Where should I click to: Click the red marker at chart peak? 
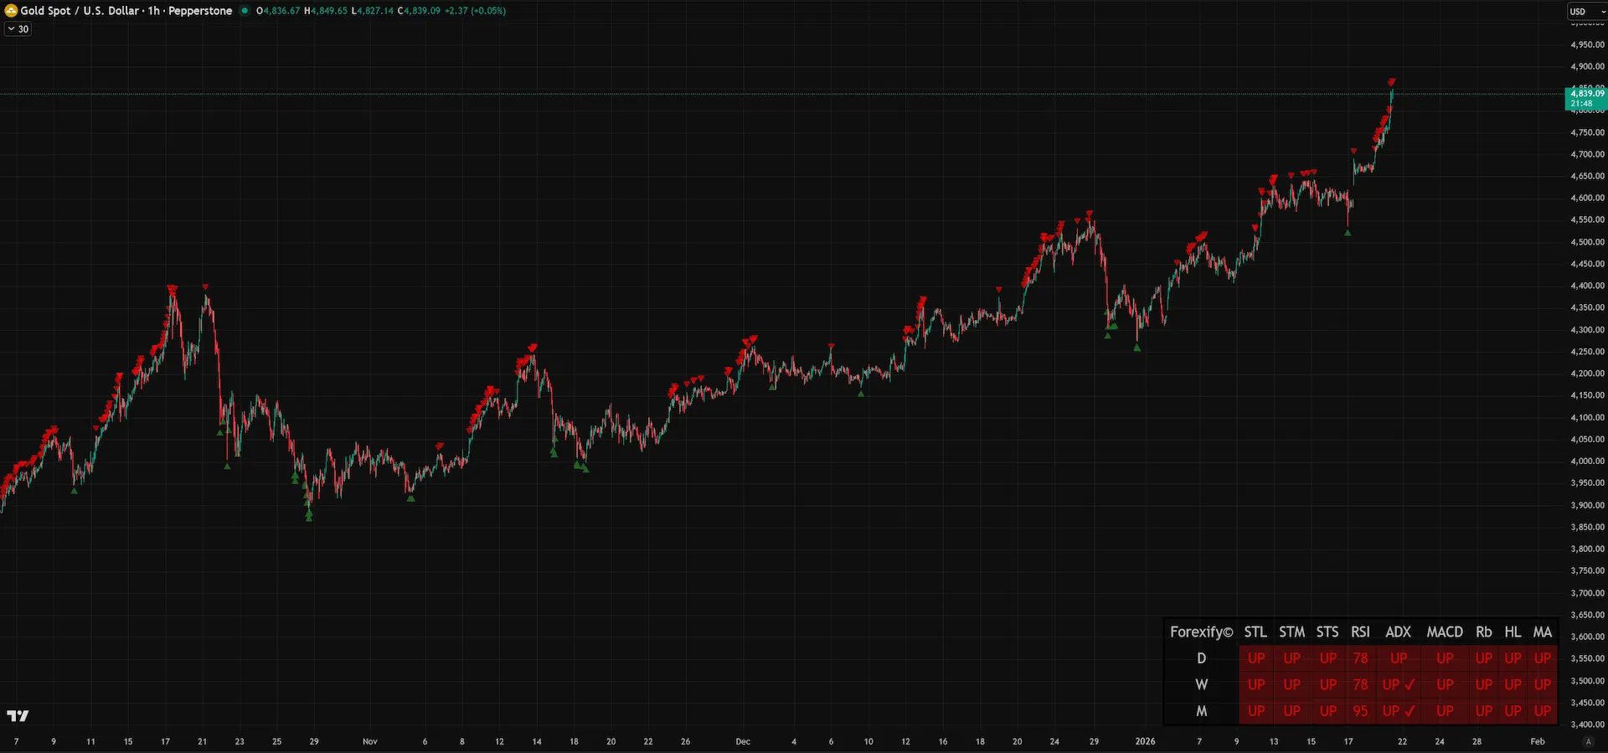pyautogui.click(x=1391, y=82)
